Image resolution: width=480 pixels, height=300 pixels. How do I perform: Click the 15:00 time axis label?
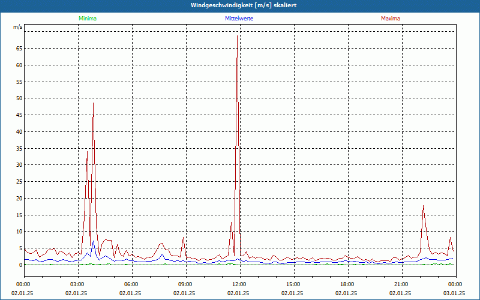(x=294, y=284)
